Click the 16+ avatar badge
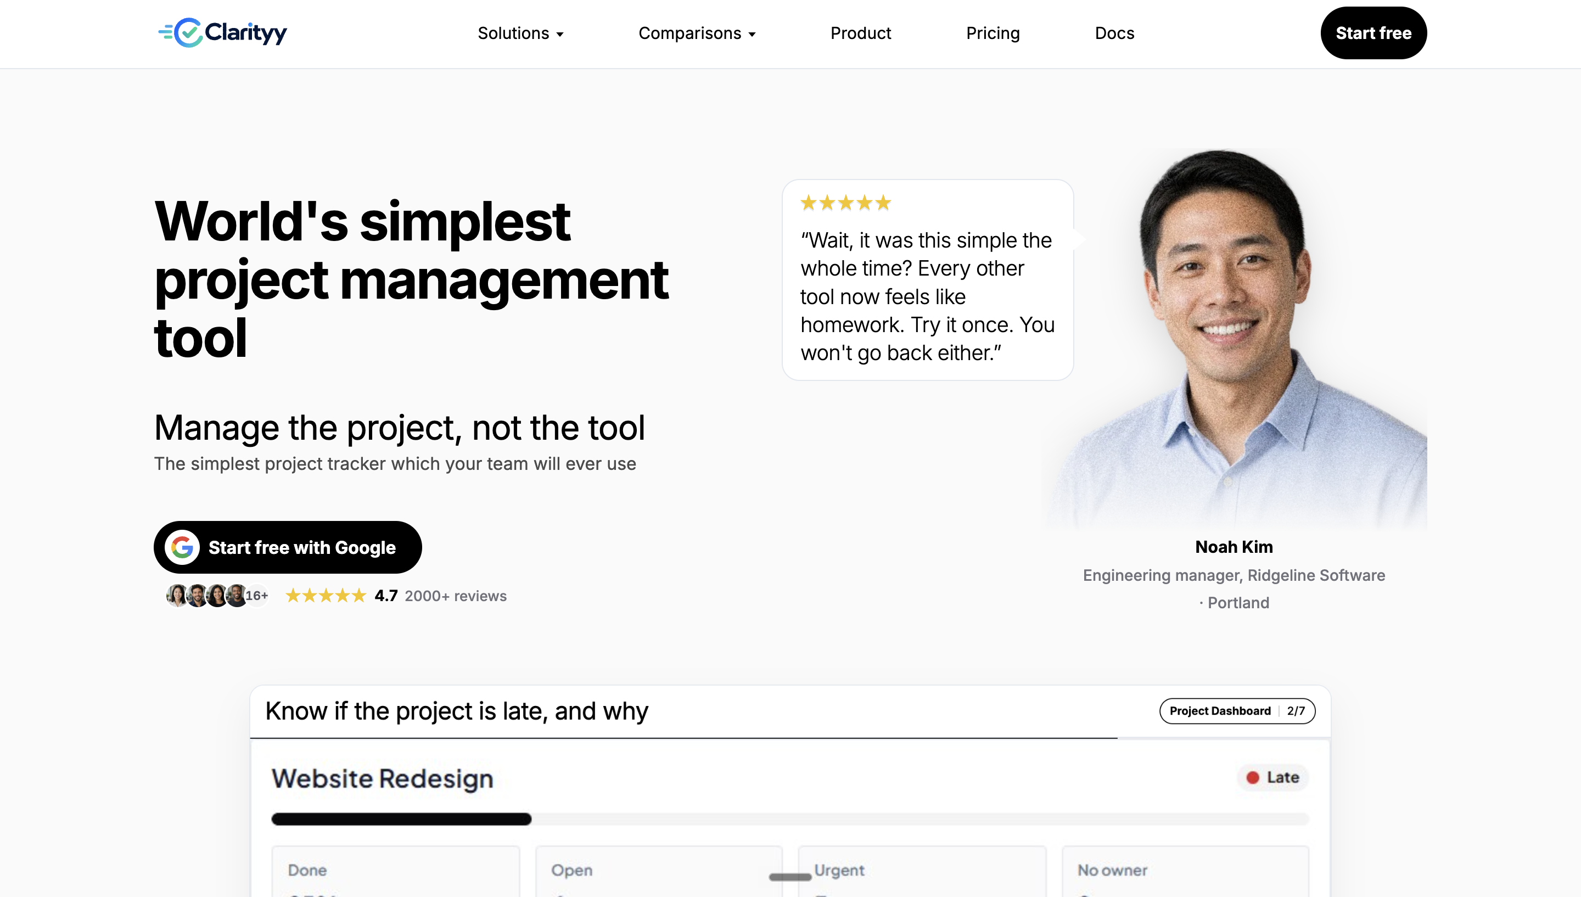The image size is (1581, 897). [257, 596]
